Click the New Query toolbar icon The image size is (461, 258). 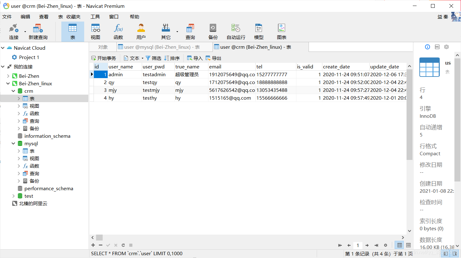tap(38, 31)
